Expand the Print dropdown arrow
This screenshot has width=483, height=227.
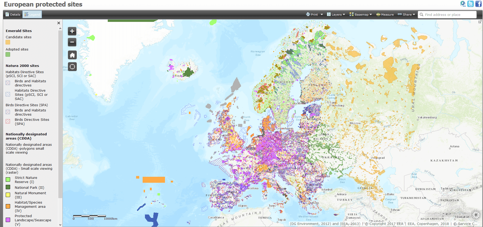coord(322,15)
